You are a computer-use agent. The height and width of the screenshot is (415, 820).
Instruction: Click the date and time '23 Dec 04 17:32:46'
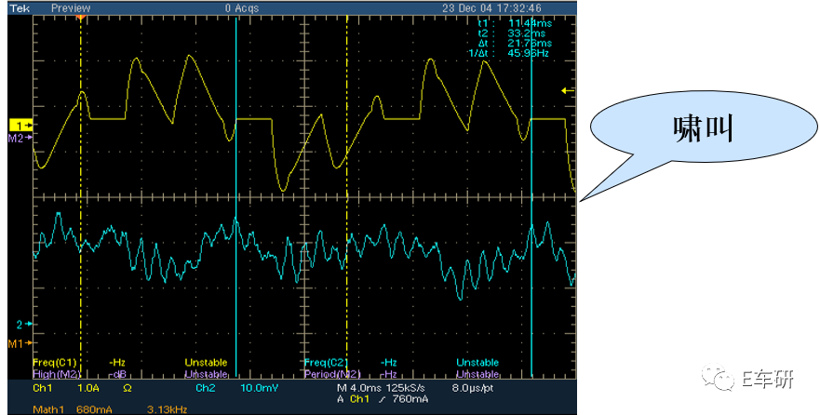click(491, 8)
